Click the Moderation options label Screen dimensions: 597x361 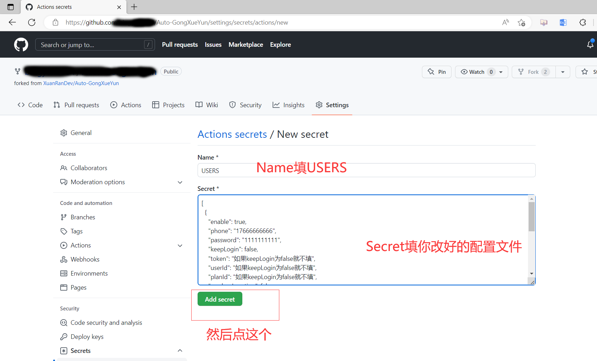point(98,182)
